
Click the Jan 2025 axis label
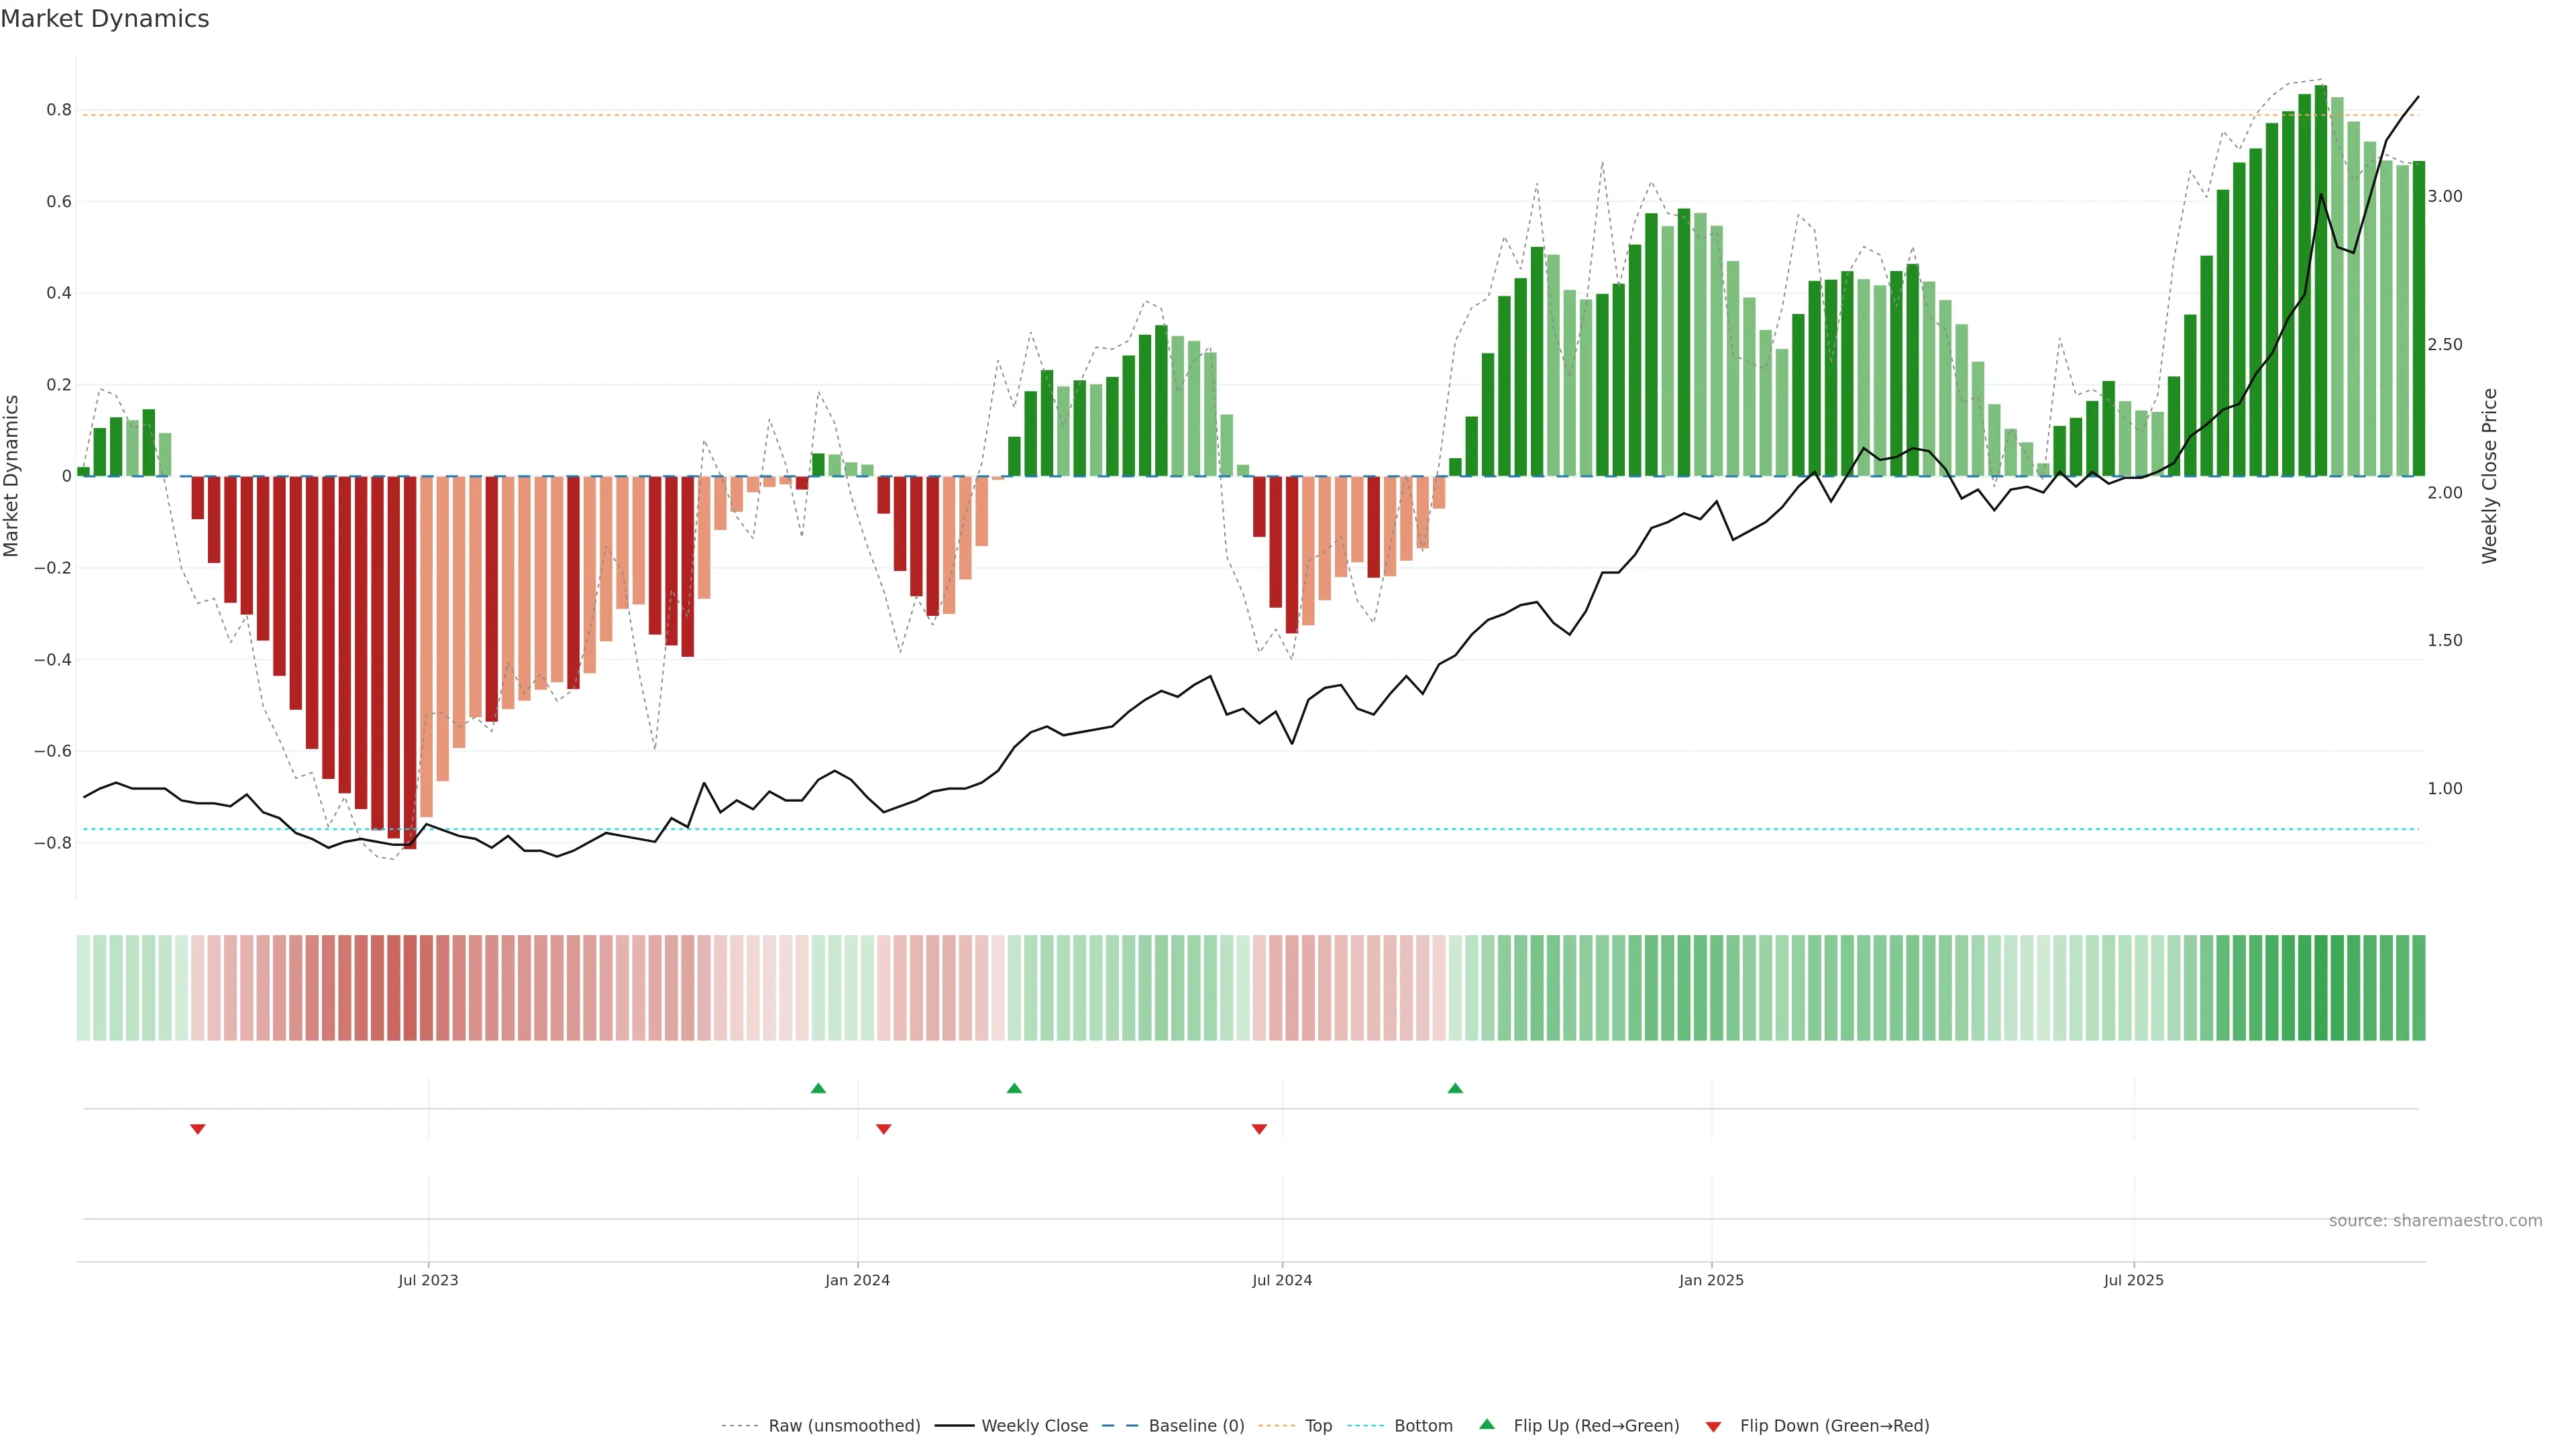1711,1280
